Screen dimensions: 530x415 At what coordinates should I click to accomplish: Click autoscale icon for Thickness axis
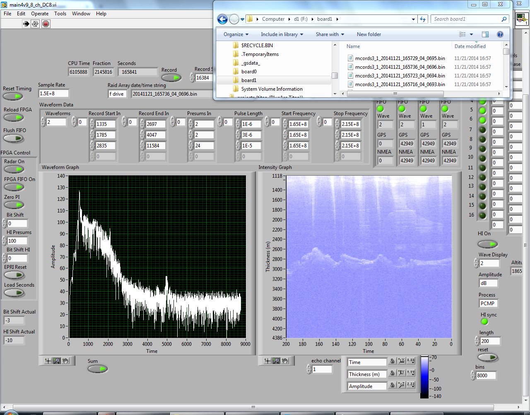(401, 373)
